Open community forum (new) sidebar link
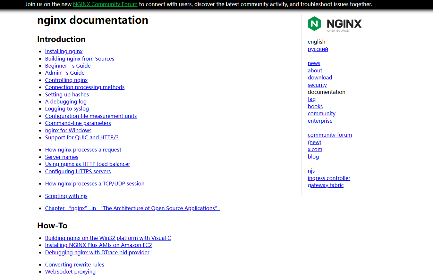Image resolution: width=433 pixels, height=278 pixels. coord(330,138)
